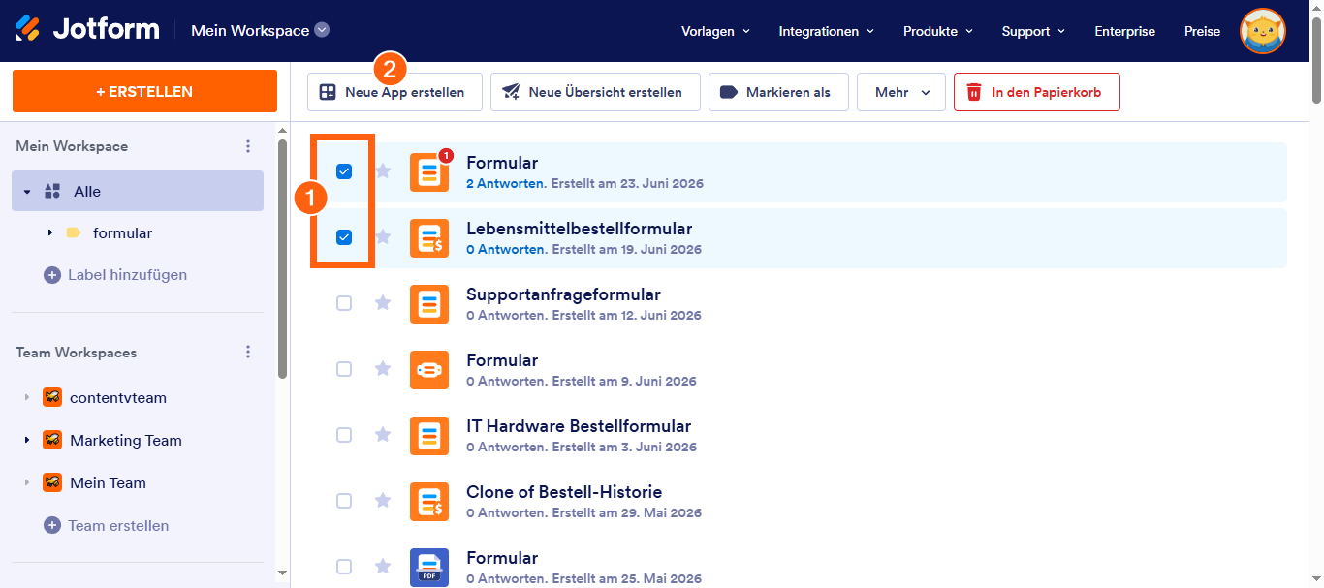Go to Preise page
1324x588 pixels.
pos(1202,31)
